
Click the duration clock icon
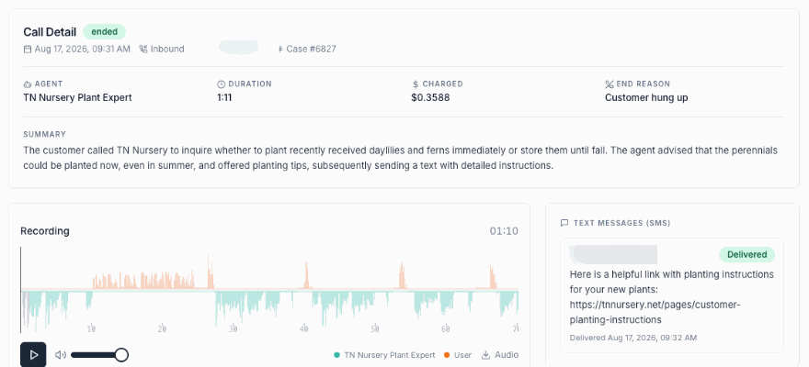click(x=221, y=83)
